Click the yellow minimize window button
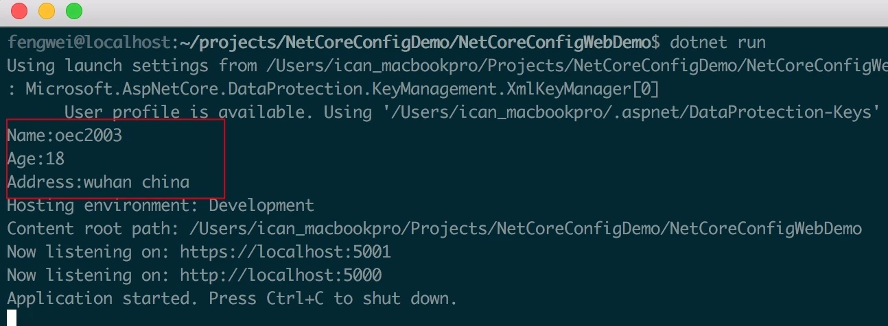The width and height of the screenshot is (888, 326). (x=46, y=11)
